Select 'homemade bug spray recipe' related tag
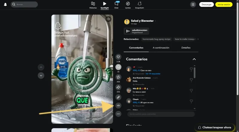 point(156,39)
